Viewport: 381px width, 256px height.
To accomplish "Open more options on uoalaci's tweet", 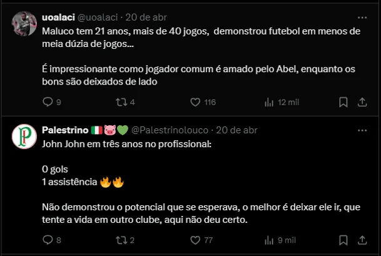I will click(362, 15).
